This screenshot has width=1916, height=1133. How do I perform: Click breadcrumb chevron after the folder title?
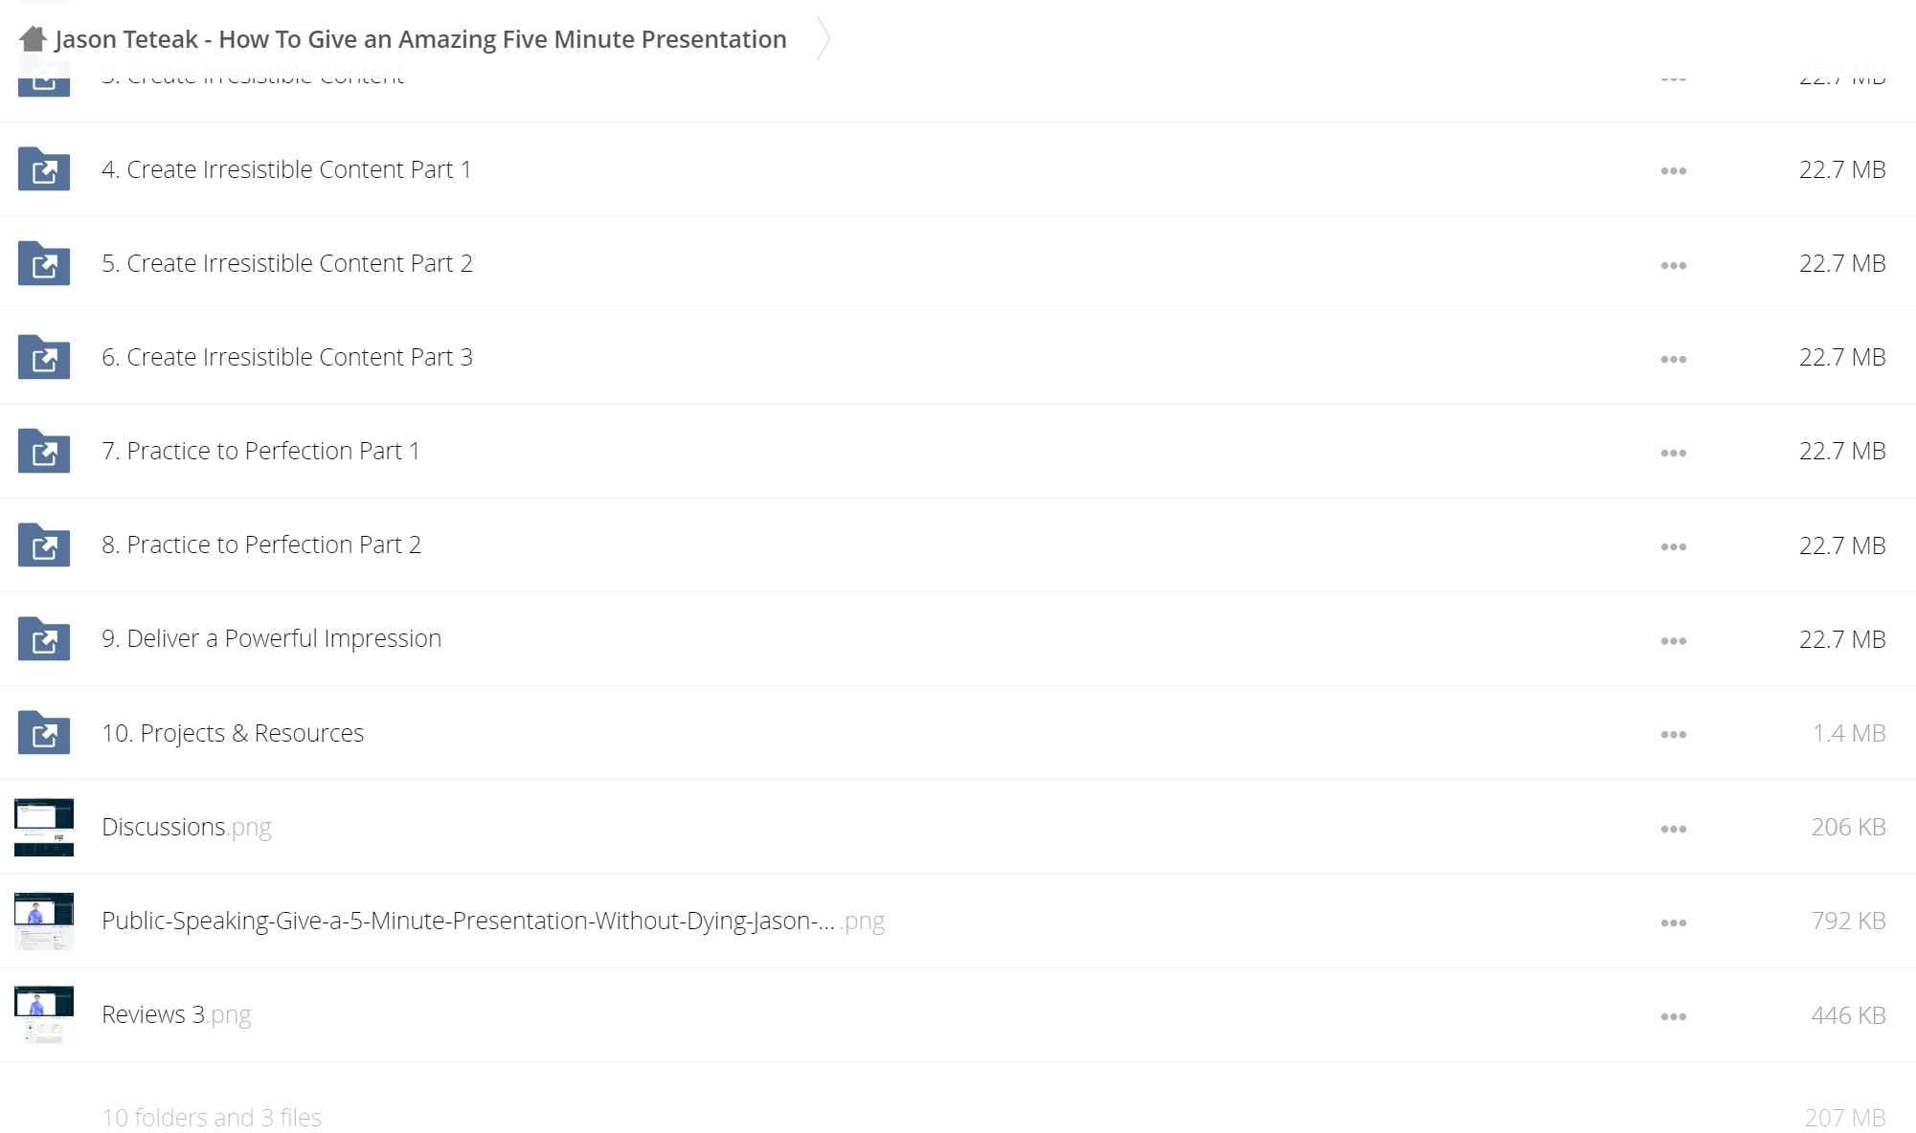point(823,39)
